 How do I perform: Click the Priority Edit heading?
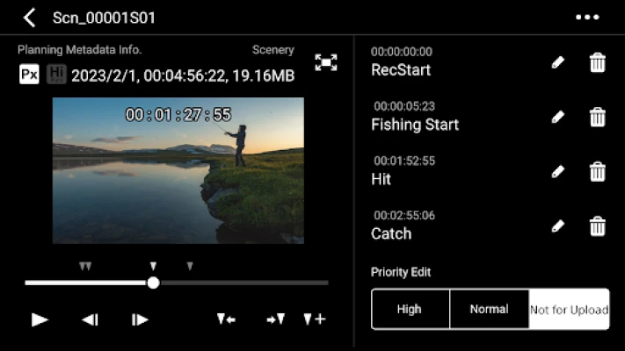pyautogui.click(x=401, y=272)
